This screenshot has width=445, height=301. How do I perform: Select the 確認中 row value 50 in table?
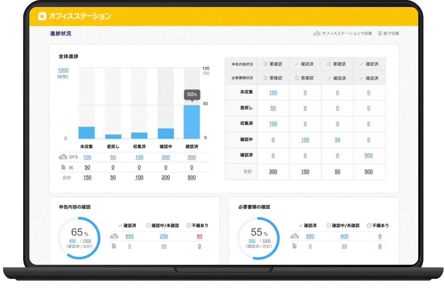point(337,140)
